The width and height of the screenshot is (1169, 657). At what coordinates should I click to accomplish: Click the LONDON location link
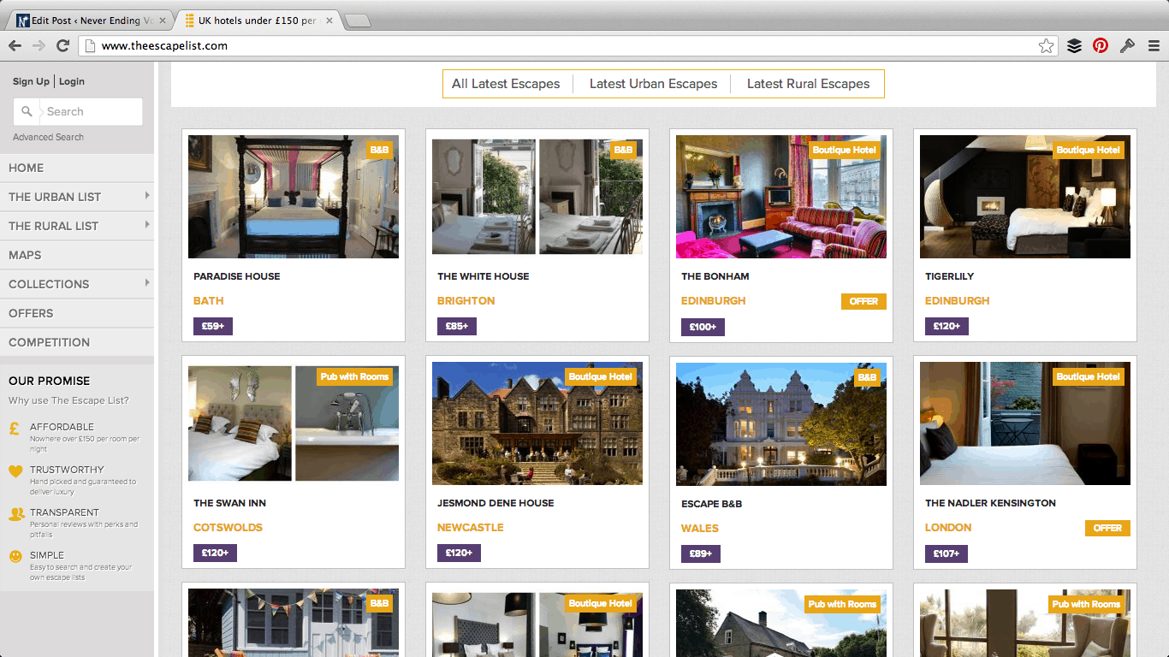(948, 528)
